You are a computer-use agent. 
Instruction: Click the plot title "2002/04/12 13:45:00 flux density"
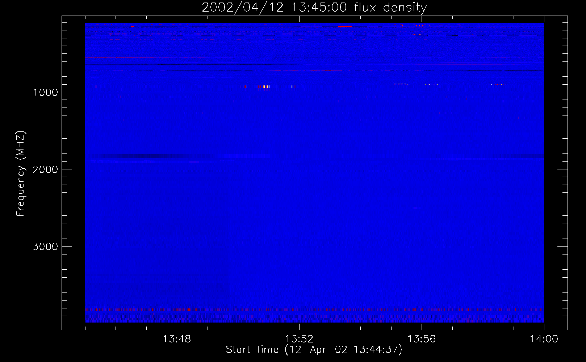point(314,7)
